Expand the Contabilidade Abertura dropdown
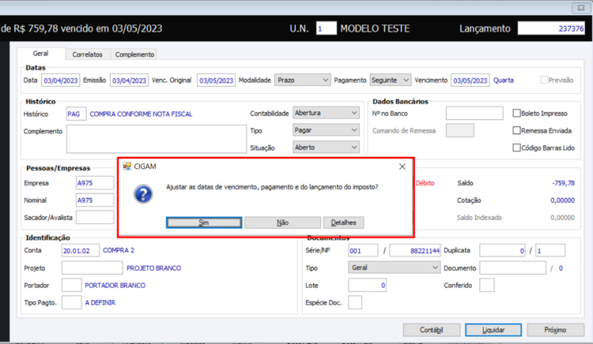Viewport: 593px width, 344px height. 326,113
